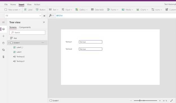The height and width of the screenshot is (103, 176).
Task: Click the formula bar showing White
Action: tap(116, 16)
